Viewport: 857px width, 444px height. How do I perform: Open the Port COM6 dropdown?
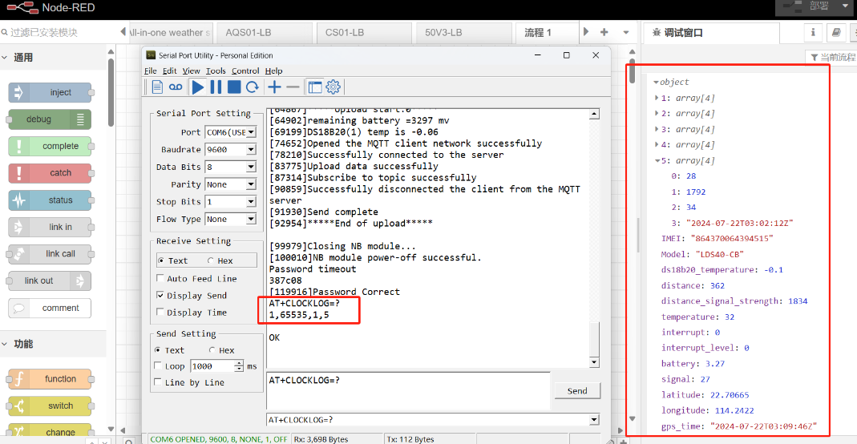[251, 132]
